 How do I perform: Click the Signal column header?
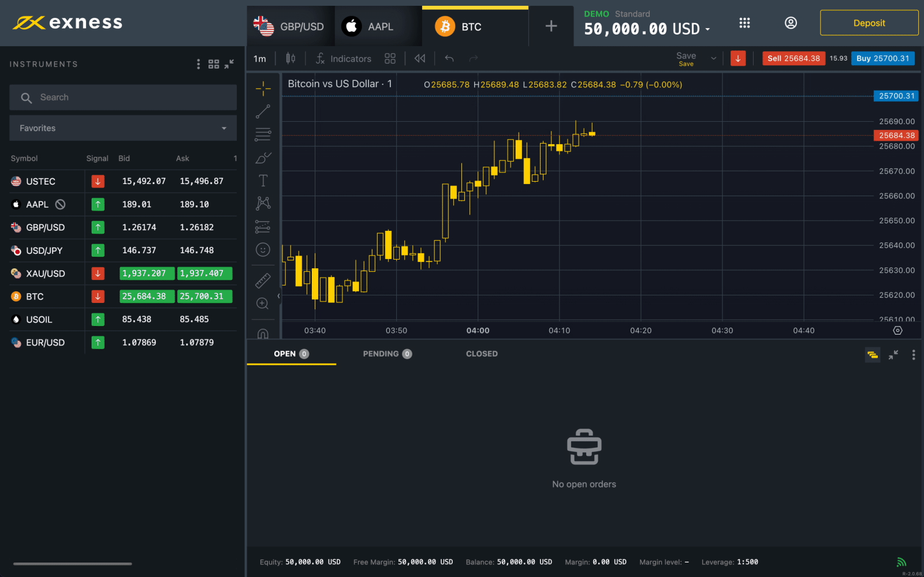(97, 158)
